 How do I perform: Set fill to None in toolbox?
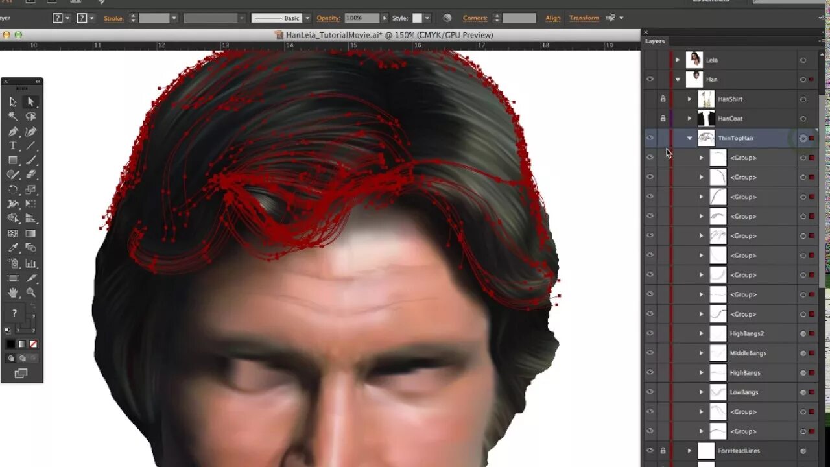coord(33,344)
